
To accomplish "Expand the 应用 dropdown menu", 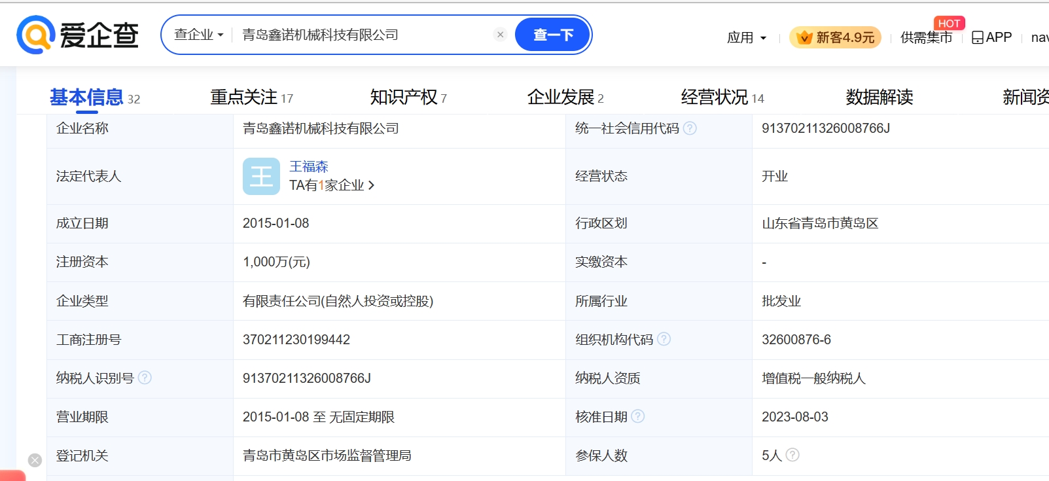I will [747, 37].
